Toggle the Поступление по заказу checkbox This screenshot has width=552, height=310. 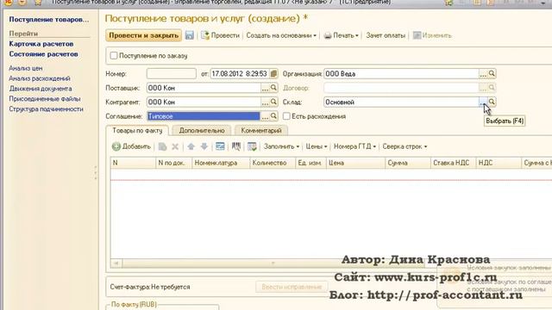[x=114, y=55]
